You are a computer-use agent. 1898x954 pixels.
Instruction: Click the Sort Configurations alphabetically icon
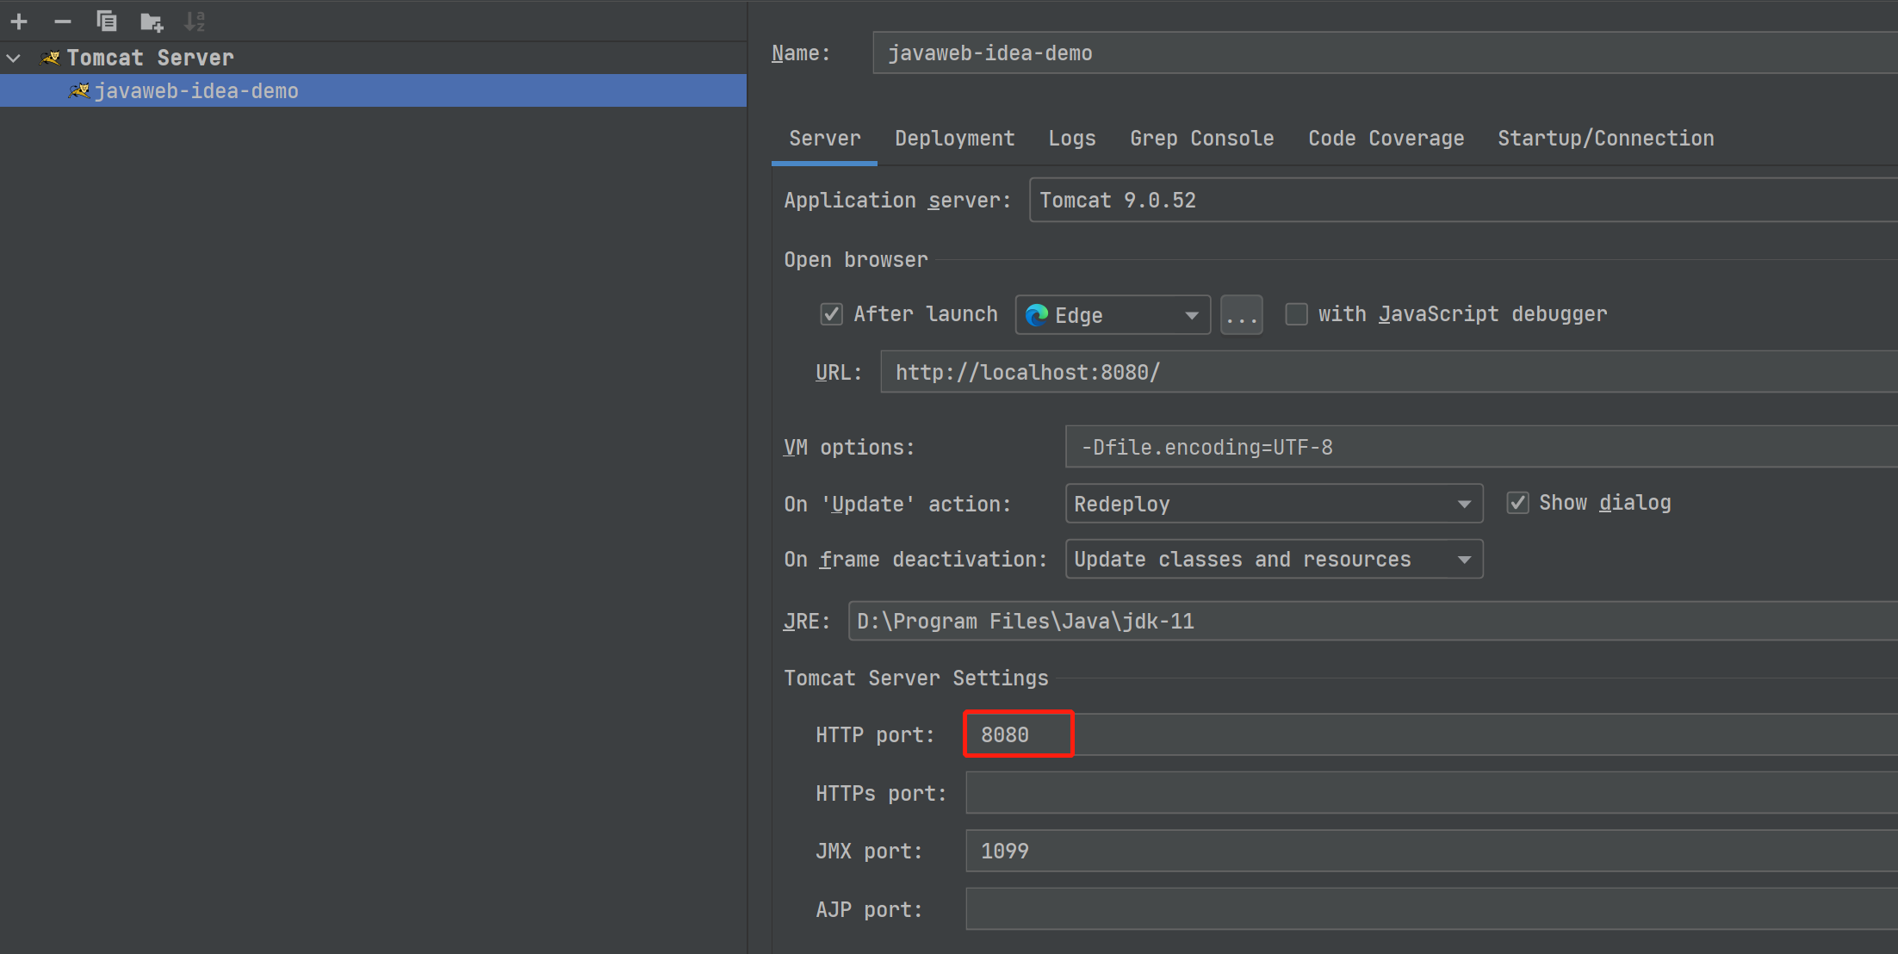(195, 21)
